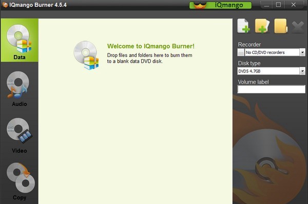Click the new folder icon

coord(281,26)
